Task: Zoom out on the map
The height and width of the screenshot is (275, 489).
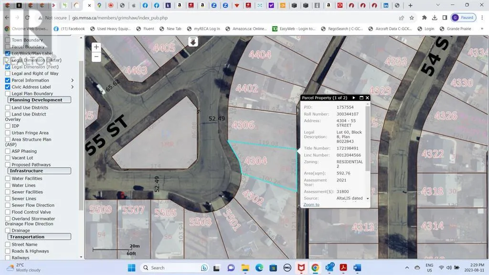Action: click(x=96, y=56)
